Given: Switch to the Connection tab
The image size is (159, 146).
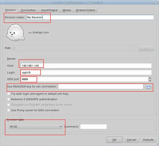Looking at the screenshot, I should click(28, 10).
